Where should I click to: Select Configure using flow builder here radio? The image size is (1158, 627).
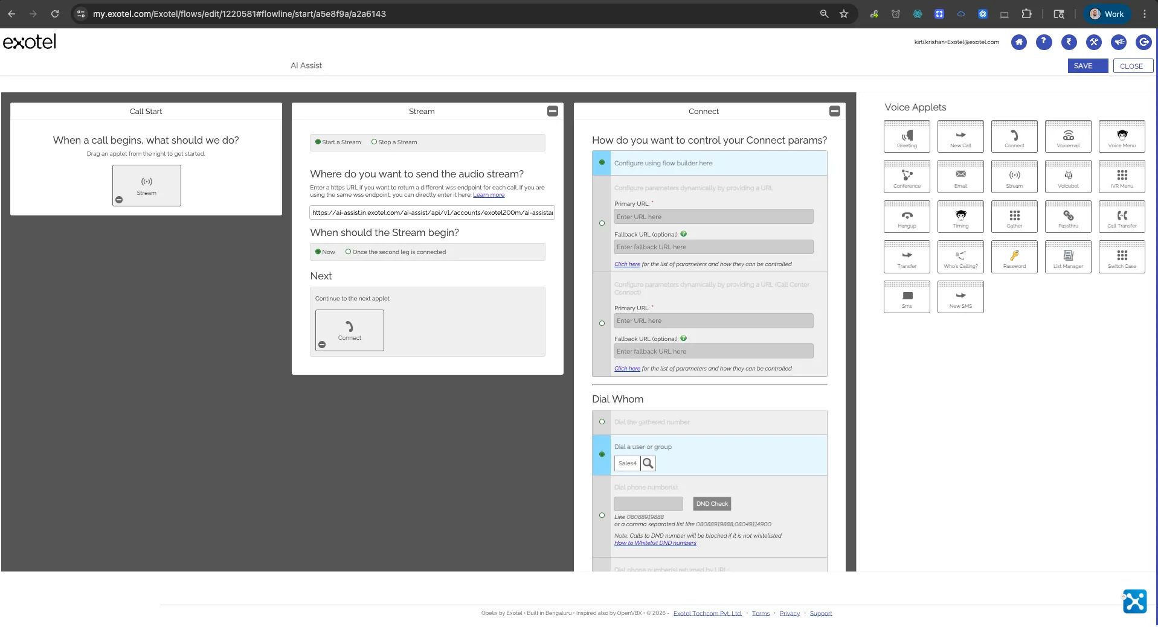[x=602, y=162]
